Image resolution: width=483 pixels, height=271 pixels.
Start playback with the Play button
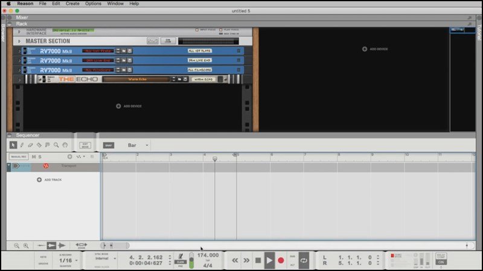(x=269, y=261)
